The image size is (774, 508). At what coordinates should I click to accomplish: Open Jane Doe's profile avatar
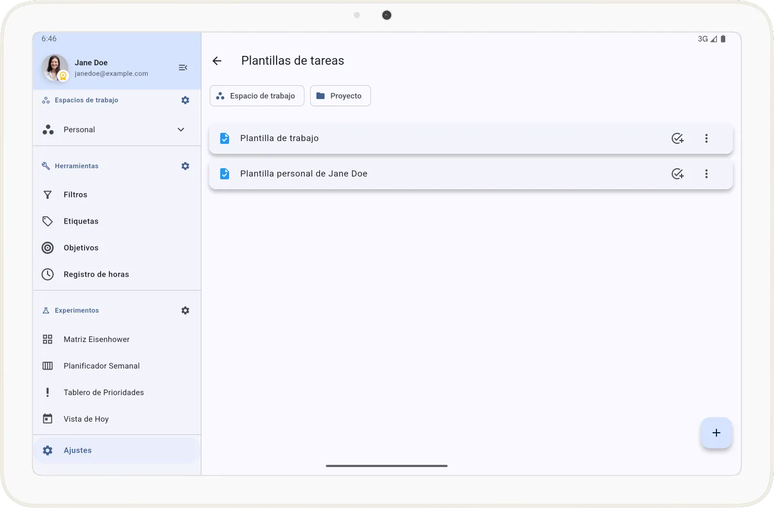tap(55, 68)
